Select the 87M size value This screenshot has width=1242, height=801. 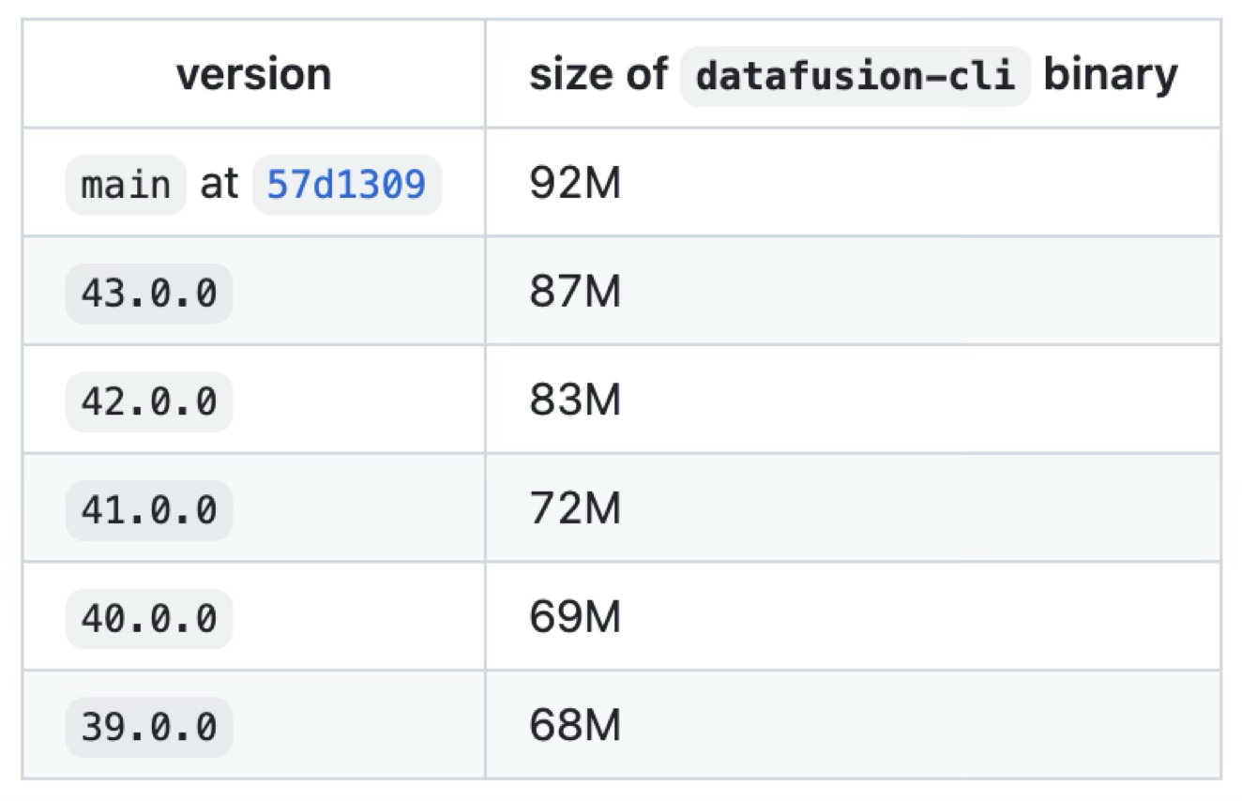tap(574, 293)
